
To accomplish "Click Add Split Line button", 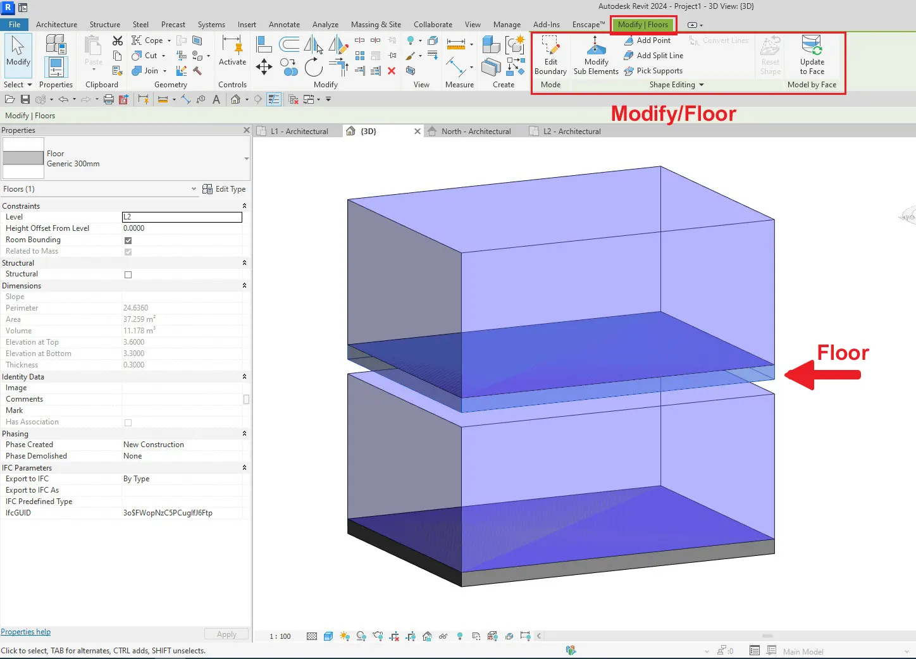I will [x=653, y=56].
